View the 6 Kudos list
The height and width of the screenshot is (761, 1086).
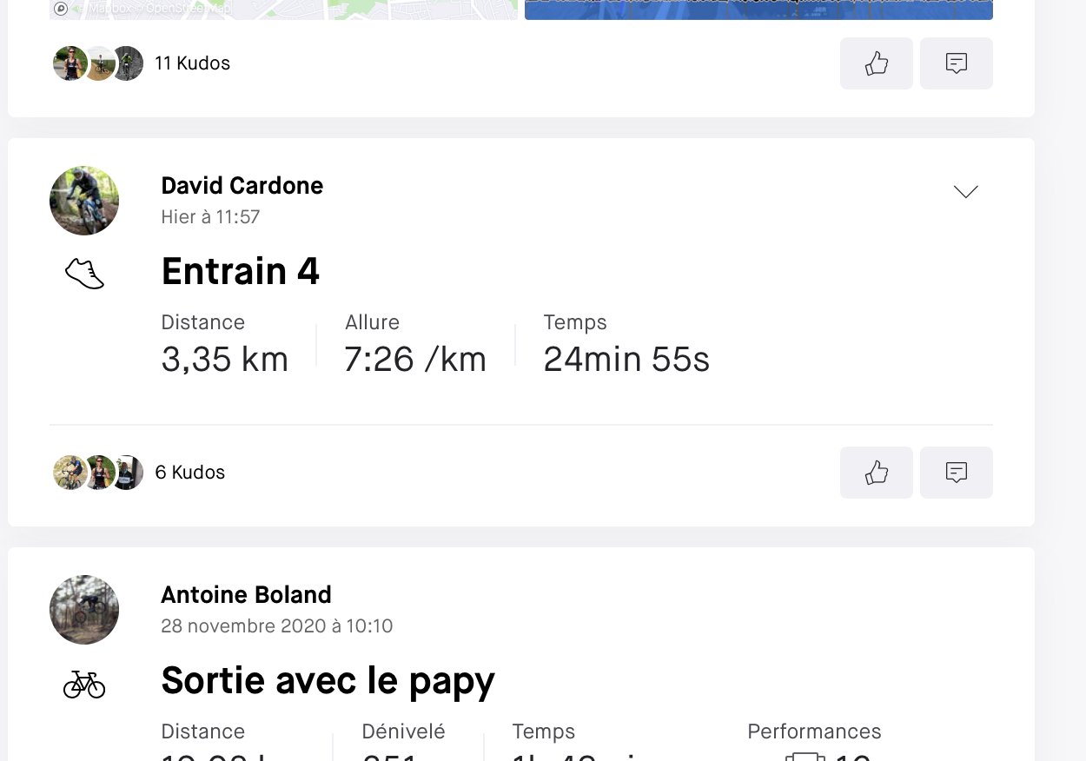pyautogui.click(x=190, y=473)
